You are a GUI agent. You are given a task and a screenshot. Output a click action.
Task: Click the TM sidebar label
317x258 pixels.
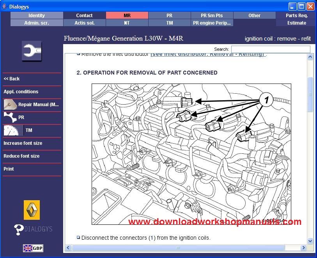(29, 130)
